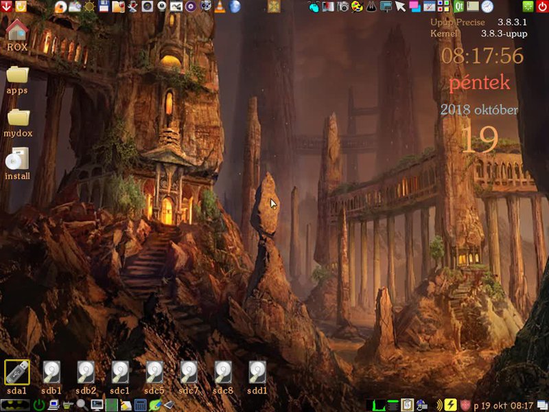Launch the calculator icon in taskbar
The height and width of the screenshot is (412, 549).
click(140, 405)
